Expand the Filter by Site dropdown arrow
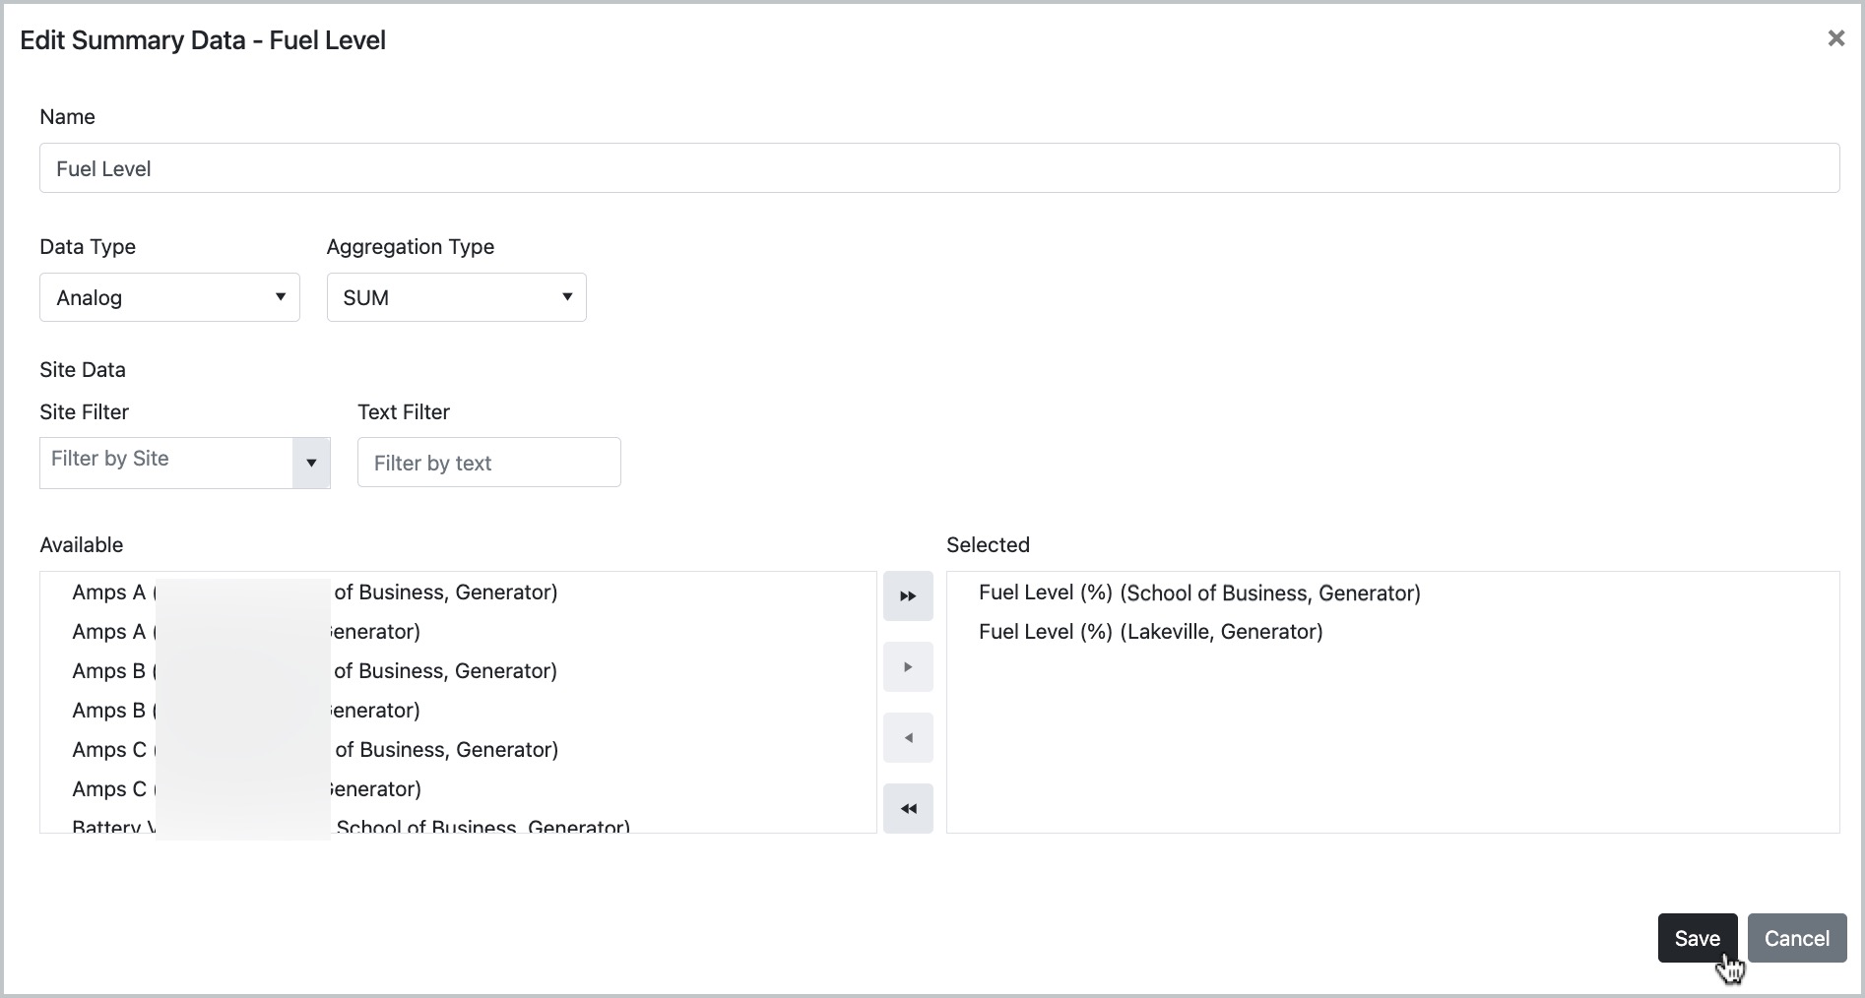The width and height of the screenshot is (1865, 998). tap(311, 463)
